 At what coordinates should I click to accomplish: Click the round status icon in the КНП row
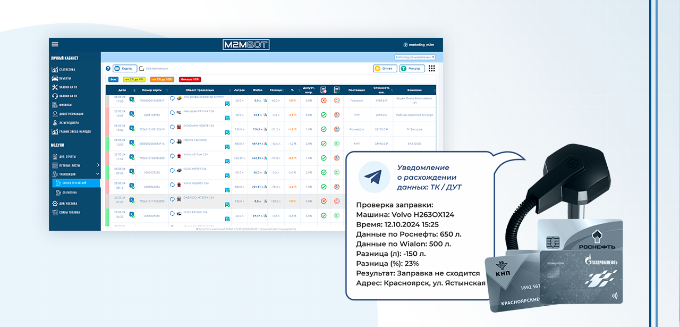337,143
